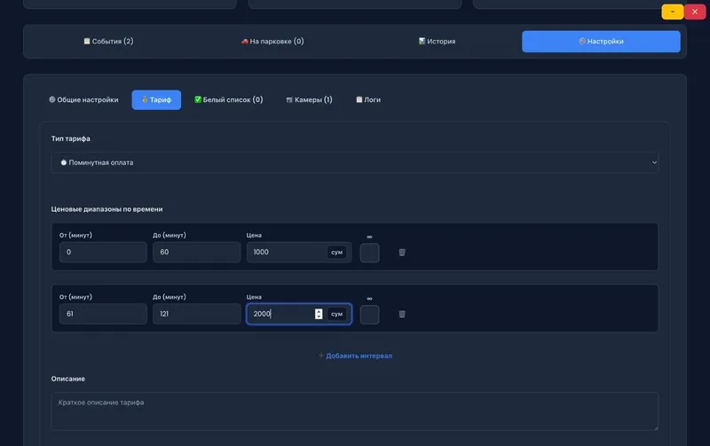Delete the 0–60 interval with trash icon

coord(402,253)
